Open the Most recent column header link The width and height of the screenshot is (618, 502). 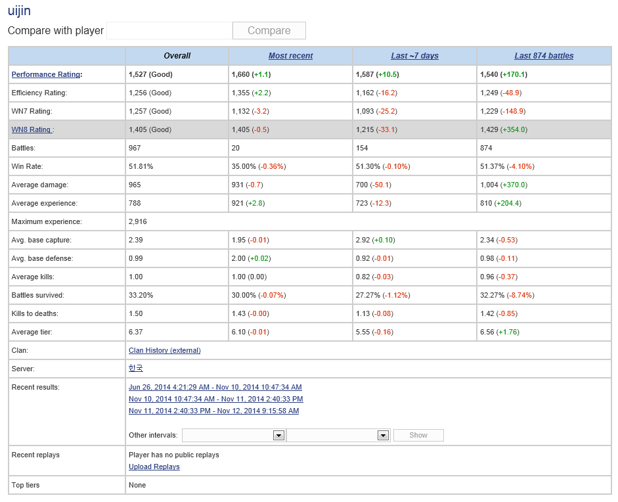[x=290, y=56]
